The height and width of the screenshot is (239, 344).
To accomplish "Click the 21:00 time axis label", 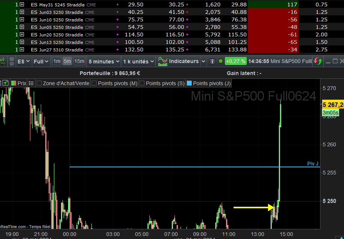I will tap(41, 234).
